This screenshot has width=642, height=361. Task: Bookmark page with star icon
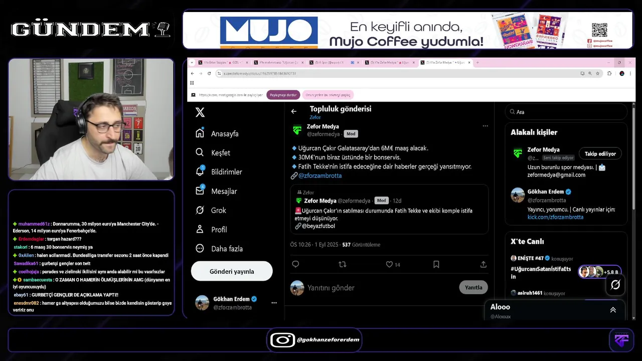coord(598,73)
